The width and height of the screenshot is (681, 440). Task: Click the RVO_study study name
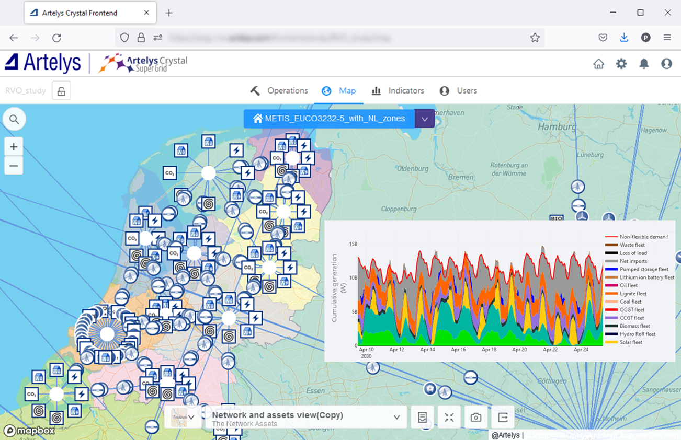coord(26,91)
